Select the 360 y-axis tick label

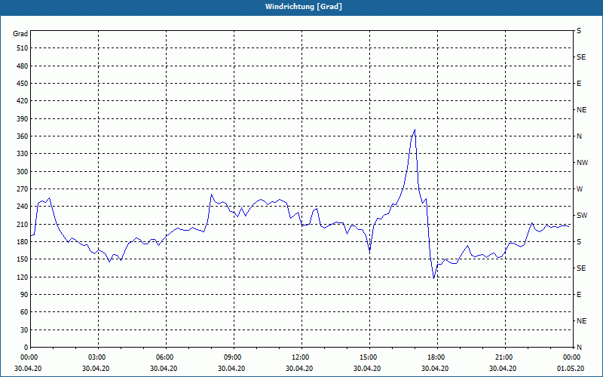pyautogui.click(x=23, y=136)
